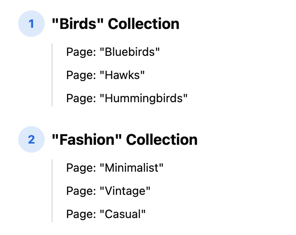
Task: Click "Collection" in the Birds heading
Action: coord(143,24)
